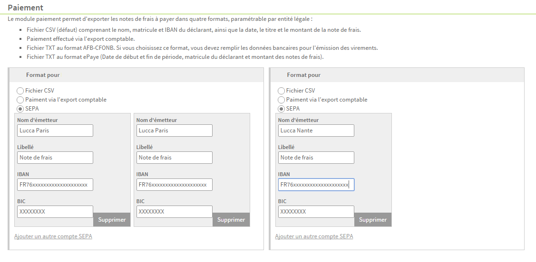The height and width of the screenshot is (262, 536).
Task: Focus BIC field of Lucca Nante account
Action: coord(316,212)
